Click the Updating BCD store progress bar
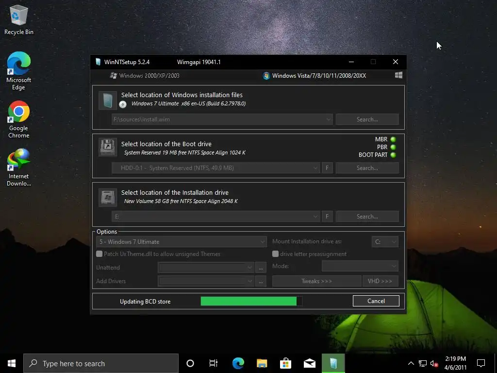 [251, 301]
